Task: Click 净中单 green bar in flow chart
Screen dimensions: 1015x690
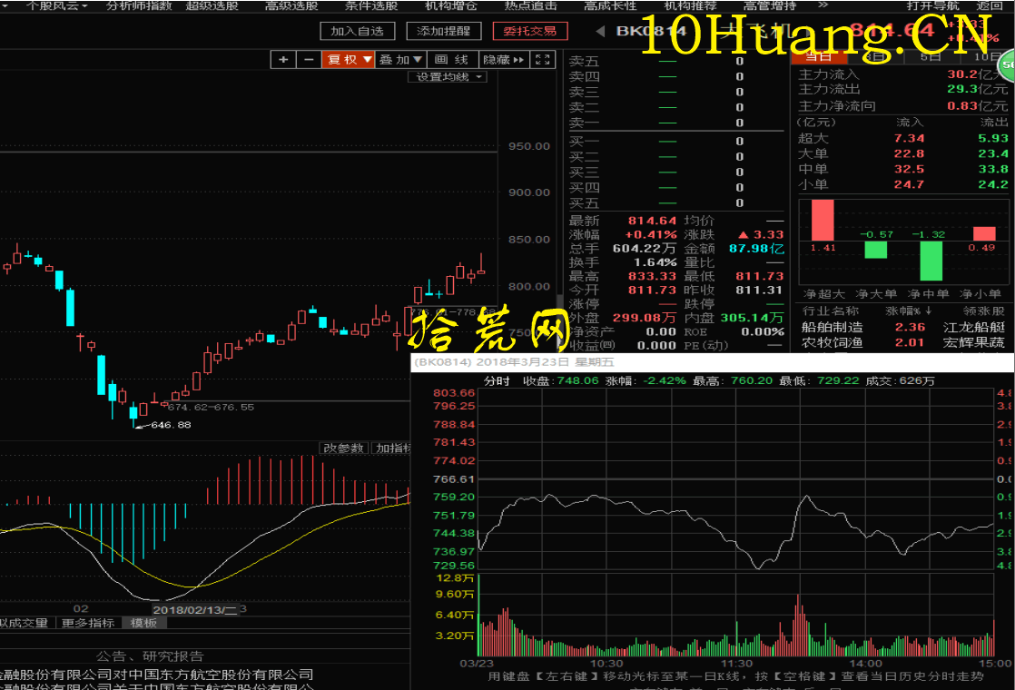Action: click(x=931, y=261)
